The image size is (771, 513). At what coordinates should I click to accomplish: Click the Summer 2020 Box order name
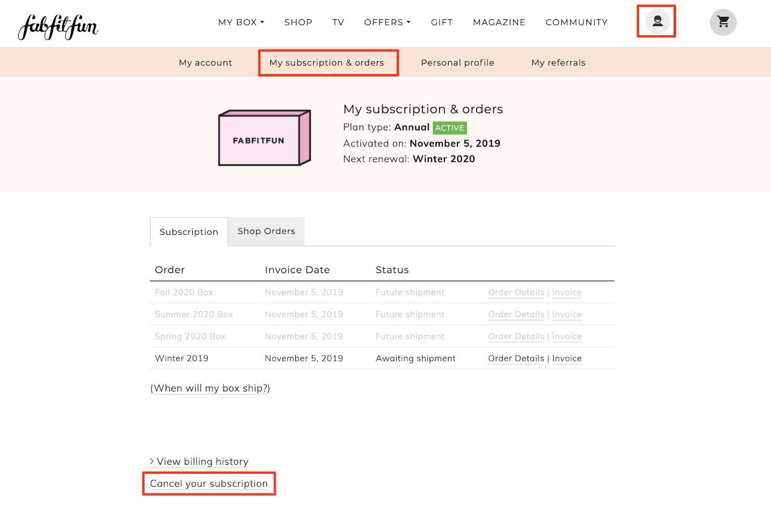tap(194, 314)
